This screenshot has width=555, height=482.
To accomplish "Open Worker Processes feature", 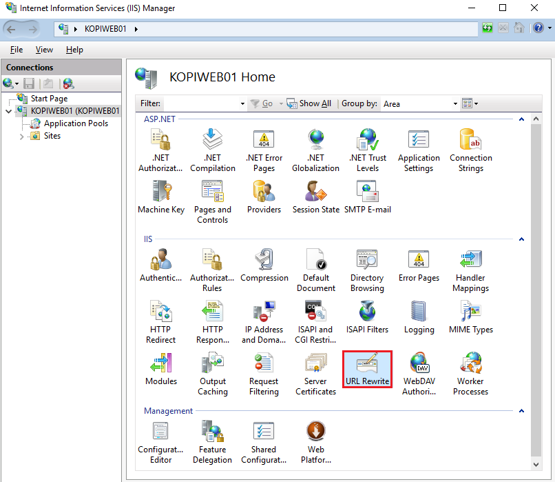I will pos(470,374).
